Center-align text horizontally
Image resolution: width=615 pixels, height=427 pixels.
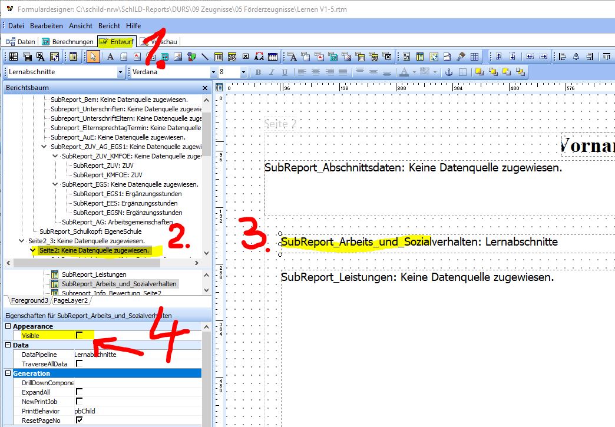click(316, 72)
